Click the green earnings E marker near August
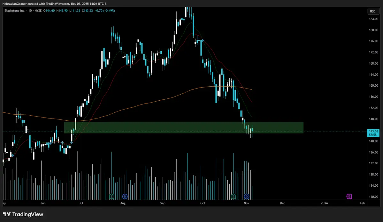This screenshot has width=383, height=222. pyautogui.click(x=111, y=196)
